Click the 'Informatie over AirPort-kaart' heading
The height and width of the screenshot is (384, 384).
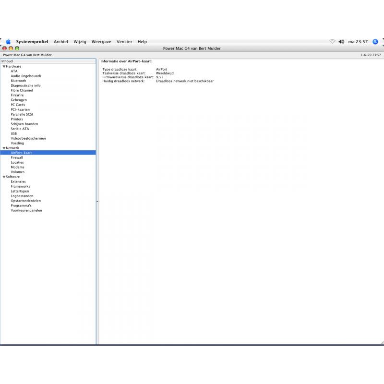point(126,61)
